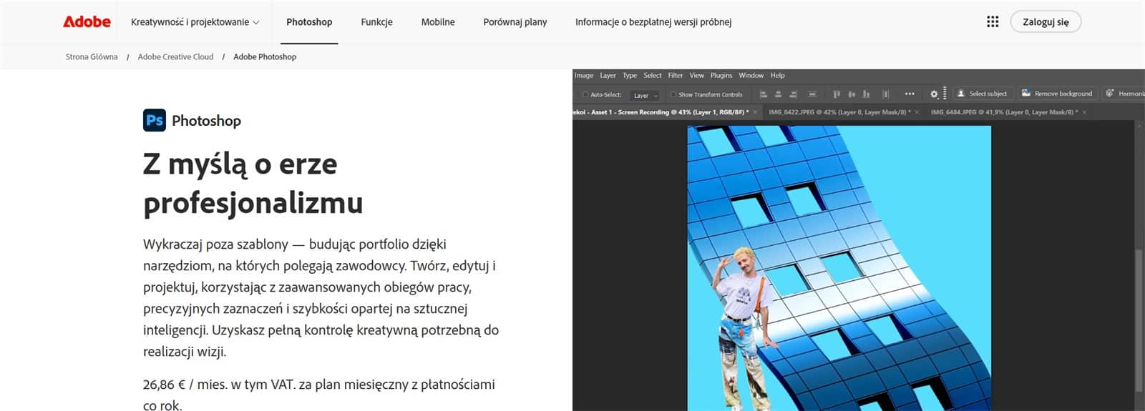Toggle Show Transform Controls checkbox
This screenshot has height=411, width=1145.
[x=673, y=94]
